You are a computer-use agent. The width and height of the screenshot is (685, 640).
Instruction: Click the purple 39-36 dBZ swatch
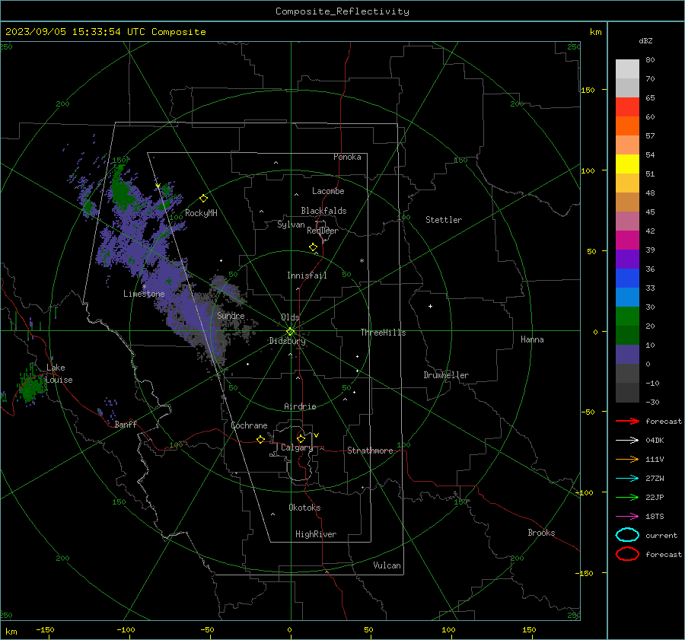tap(627, 259)
